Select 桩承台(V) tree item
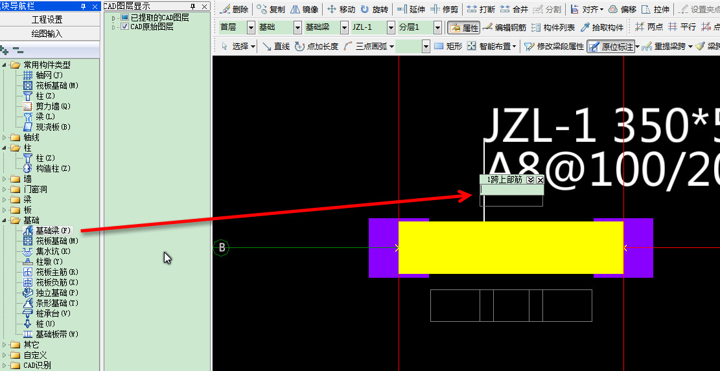The height and width of the screenshot is (371, 720). pyautogui.click(x=47, y=313)
